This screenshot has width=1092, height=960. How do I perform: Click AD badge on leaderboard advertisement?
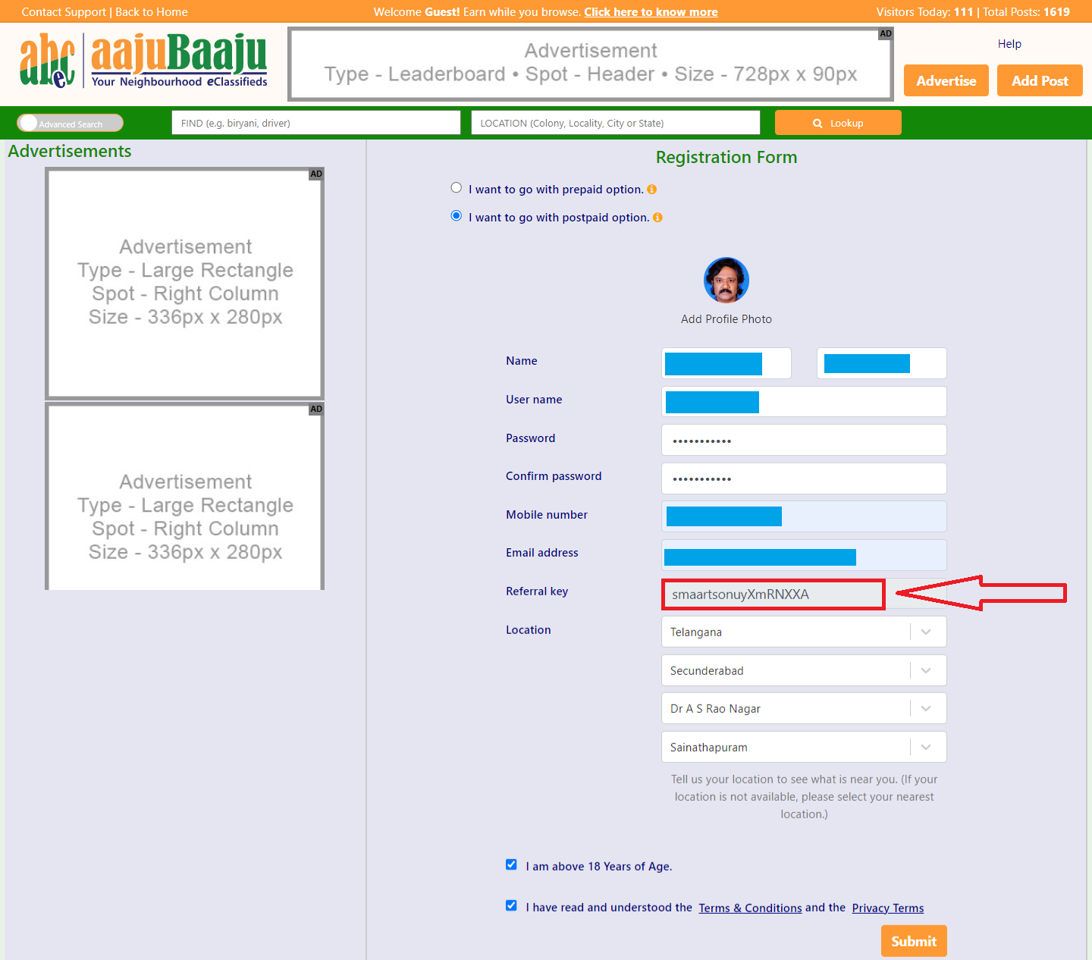pyautogui.click(x=885, y=34)
